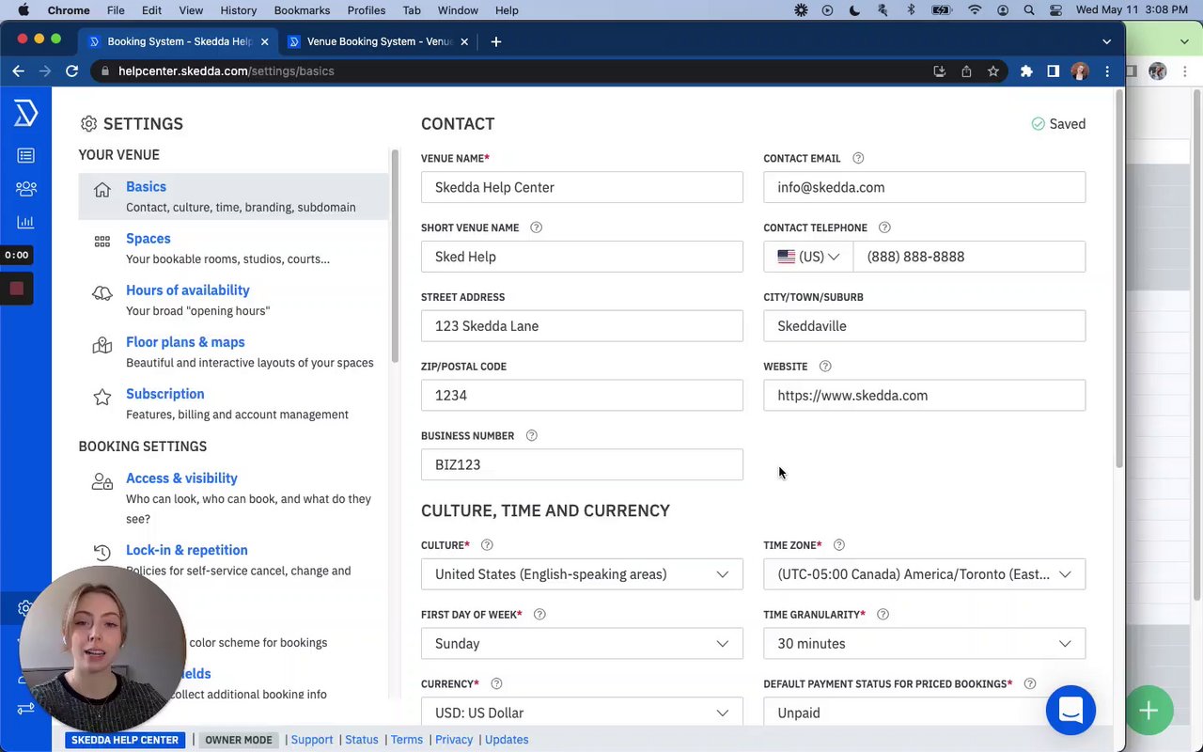
Task: Open the Intercom chat bubble
Action: (x=1070, y=711)
